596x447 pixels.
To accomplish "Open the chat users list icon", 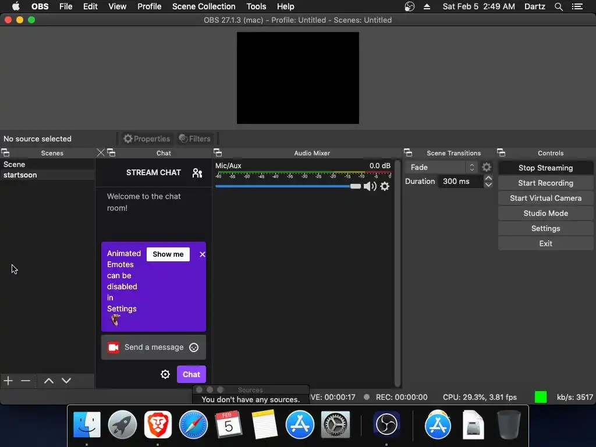I will pos(197,173).
